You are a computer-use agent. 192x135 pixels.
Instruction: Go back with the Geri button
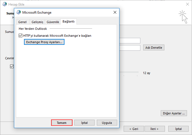click(x=134, y=129)
